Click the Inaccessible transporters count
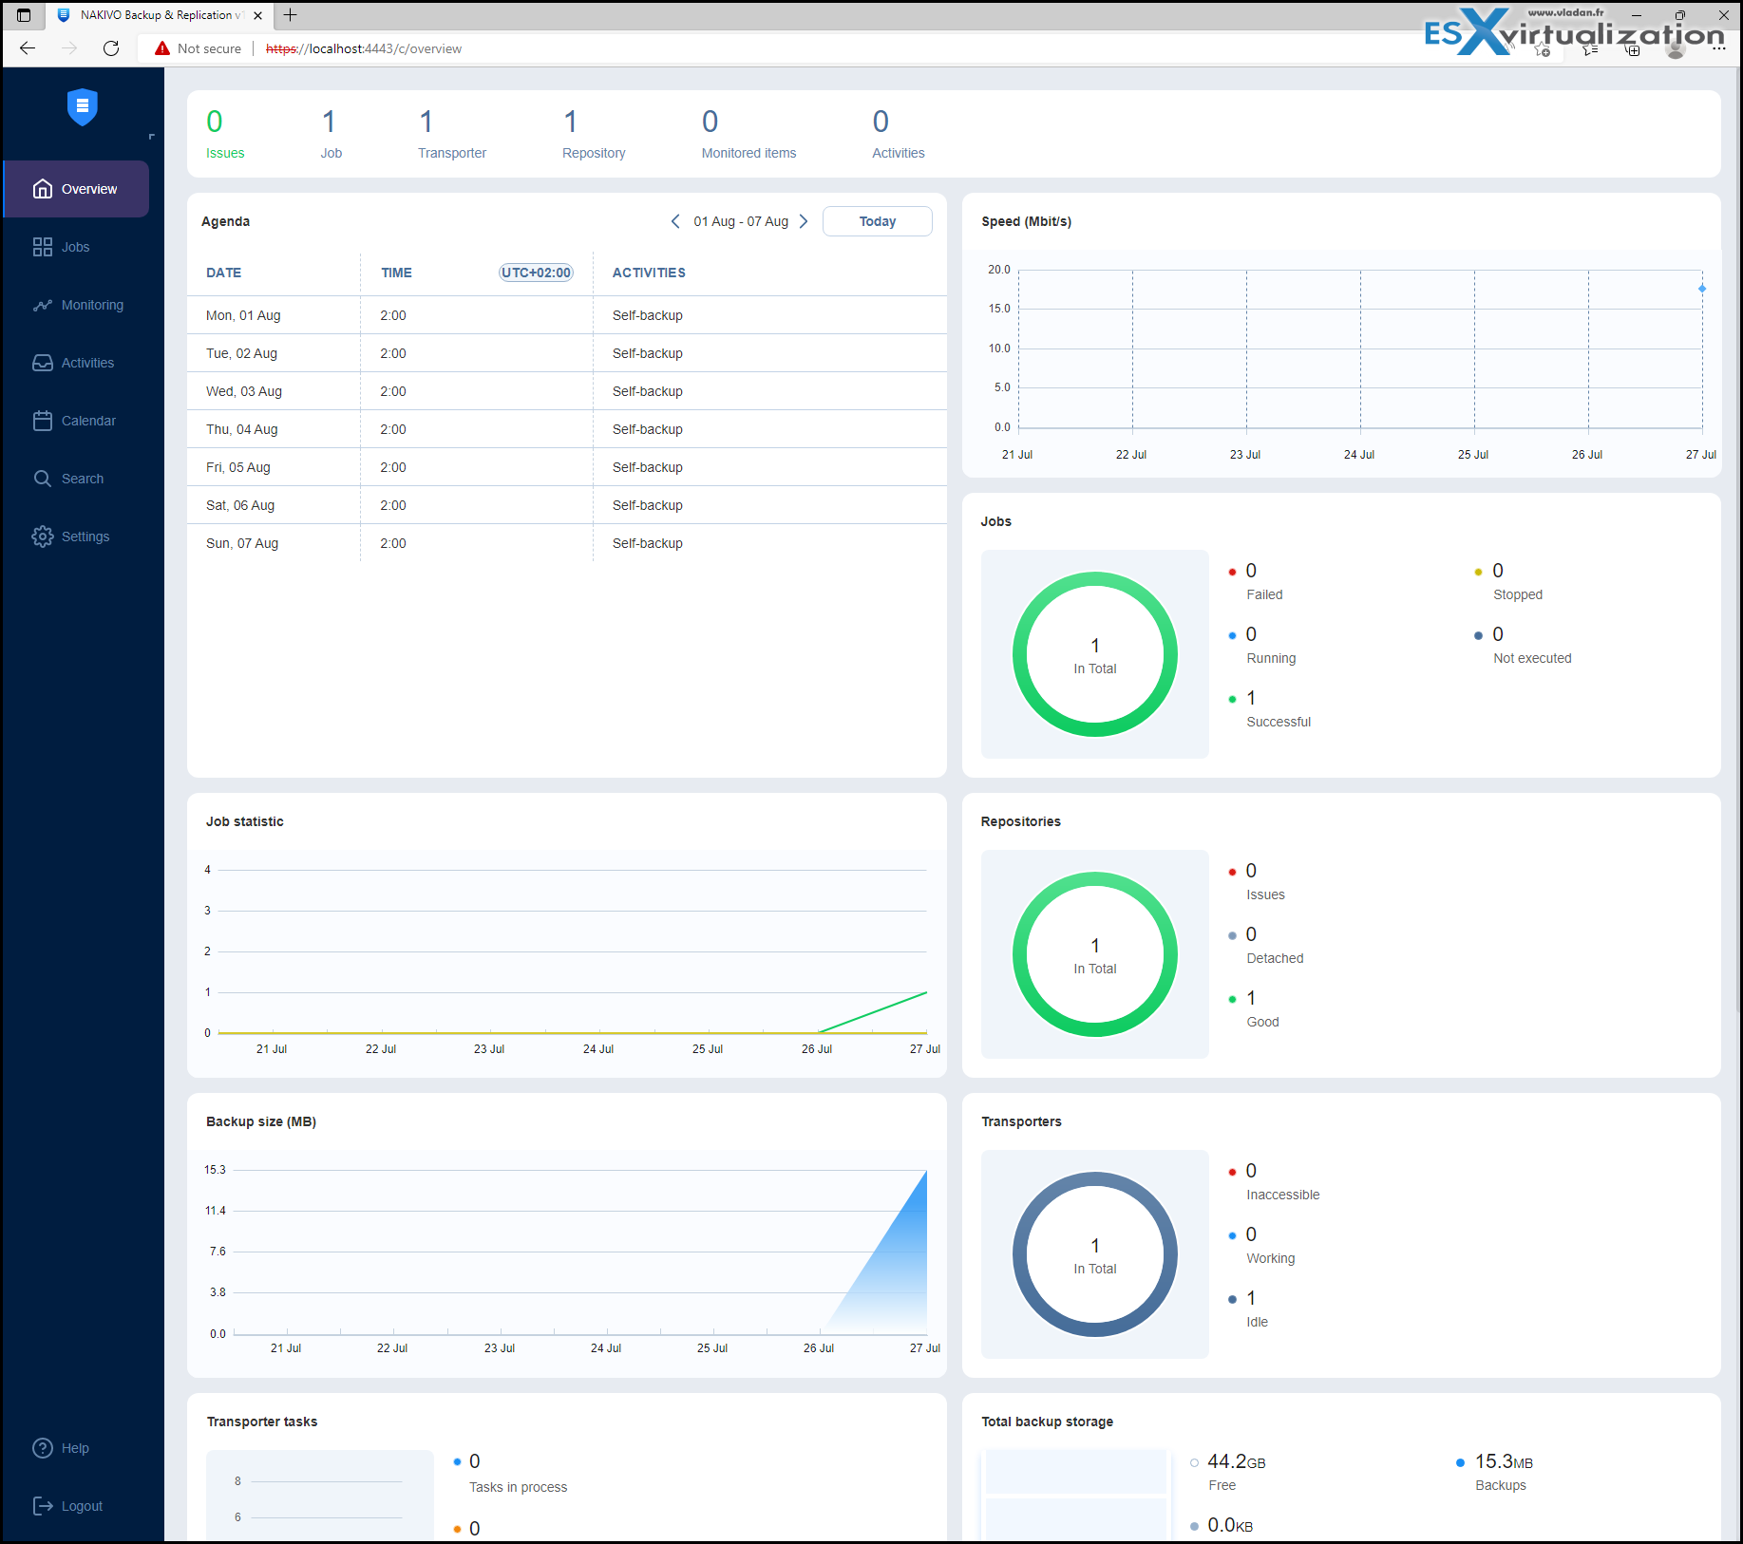 click(1251, 1171)
